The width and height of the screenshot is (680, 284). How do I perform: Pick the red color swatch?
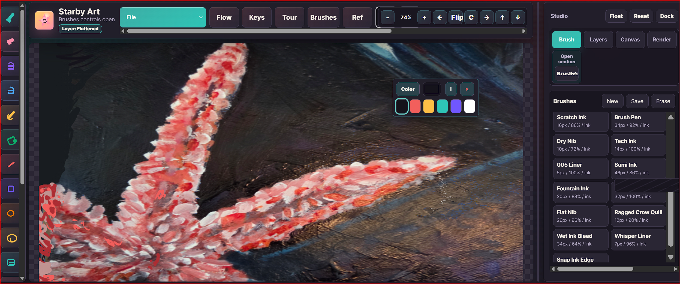coord(415,106)
